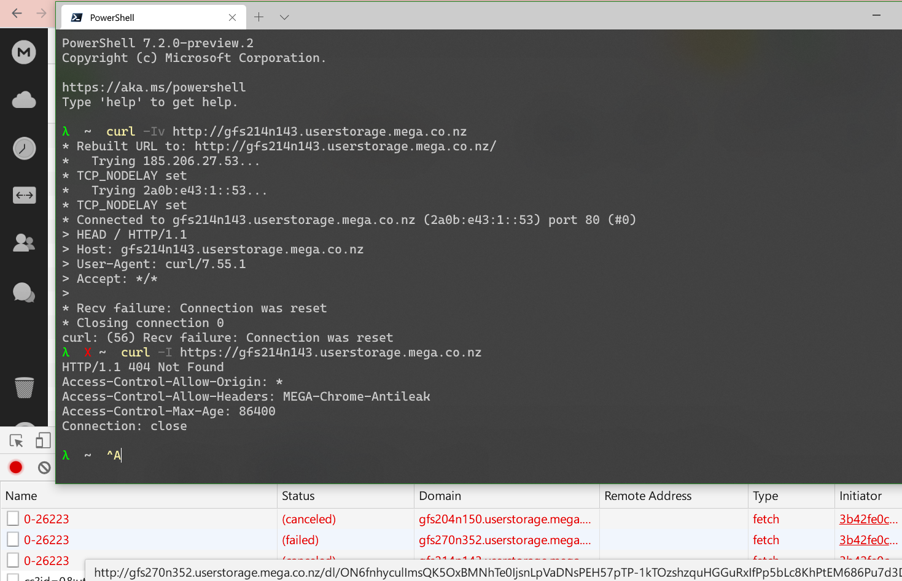Click the Status column header
Viewport: 902px width, 581px height.
299,496
